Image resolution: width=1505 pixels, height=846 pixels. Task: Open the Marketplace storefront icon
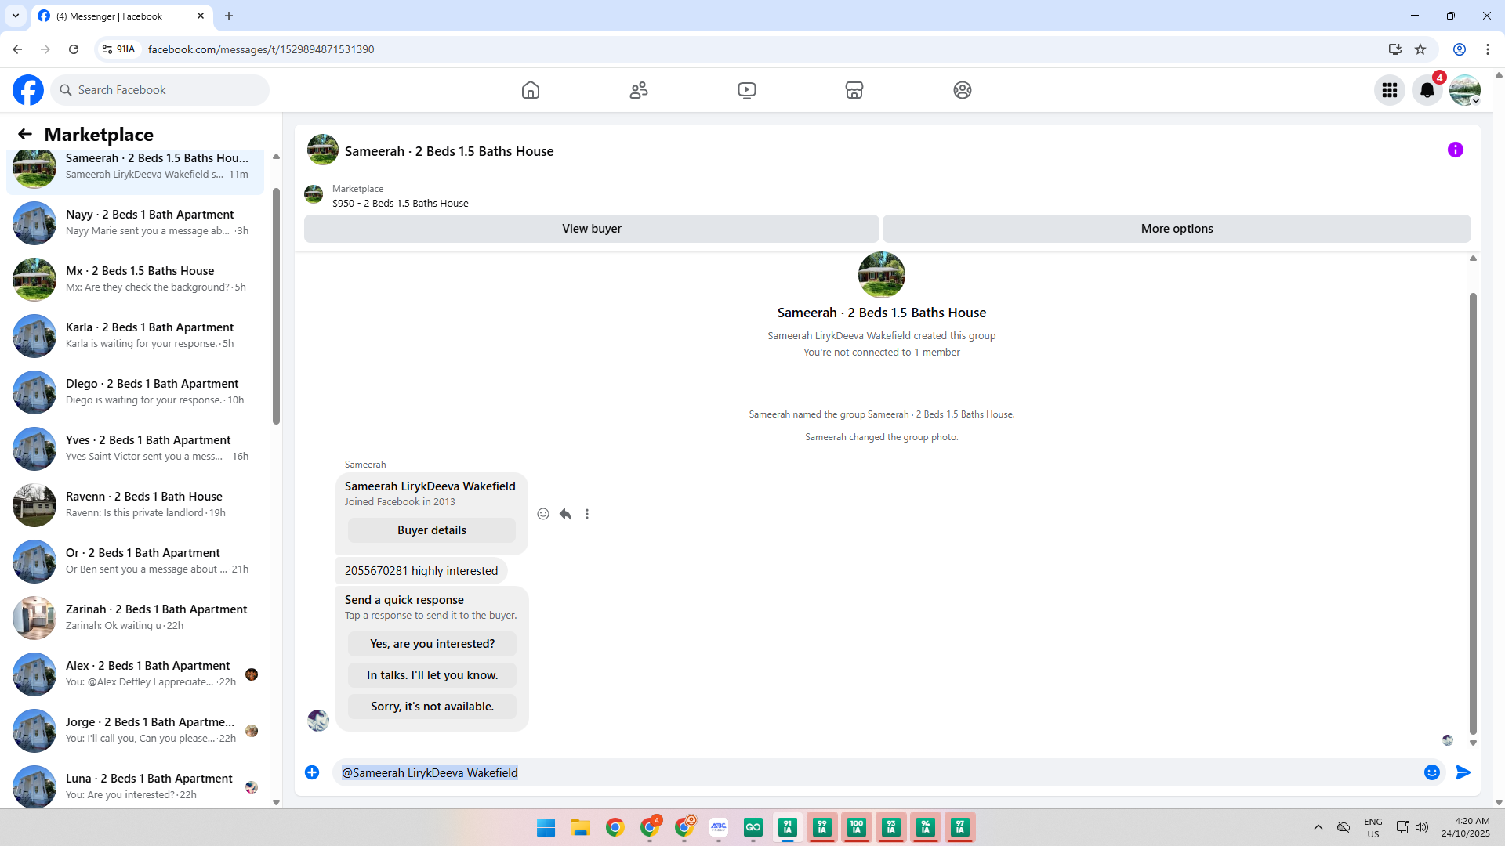click(x=854, y=90)
